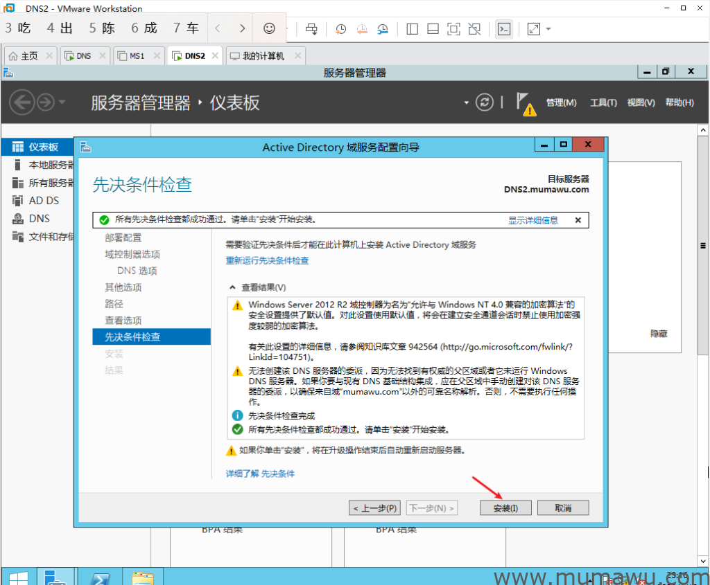The image size is (710, 585).
Task: Open the 管理(M) menu in Server Manager
Action: [562, 102]
